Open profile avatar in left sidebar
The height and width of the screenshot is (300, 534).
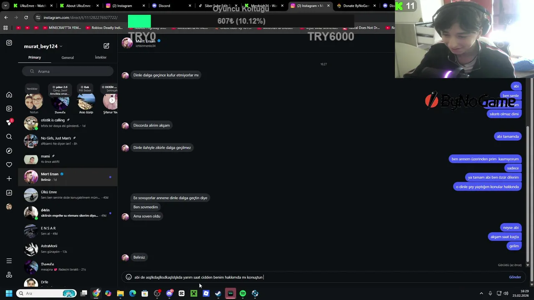point(9,207)
